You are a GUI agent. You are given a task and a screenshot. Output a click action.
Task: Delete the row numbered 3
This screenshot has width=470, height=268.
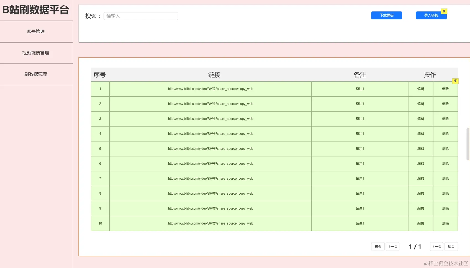tap(445, 119)
